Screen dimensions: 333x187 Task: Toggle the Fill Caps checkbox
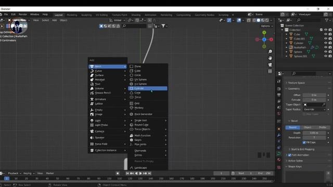click(304, 142)
